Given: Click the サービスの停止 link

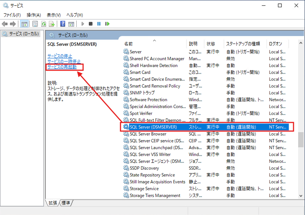Looking at the screenshot, I should (x=60, y=56).
